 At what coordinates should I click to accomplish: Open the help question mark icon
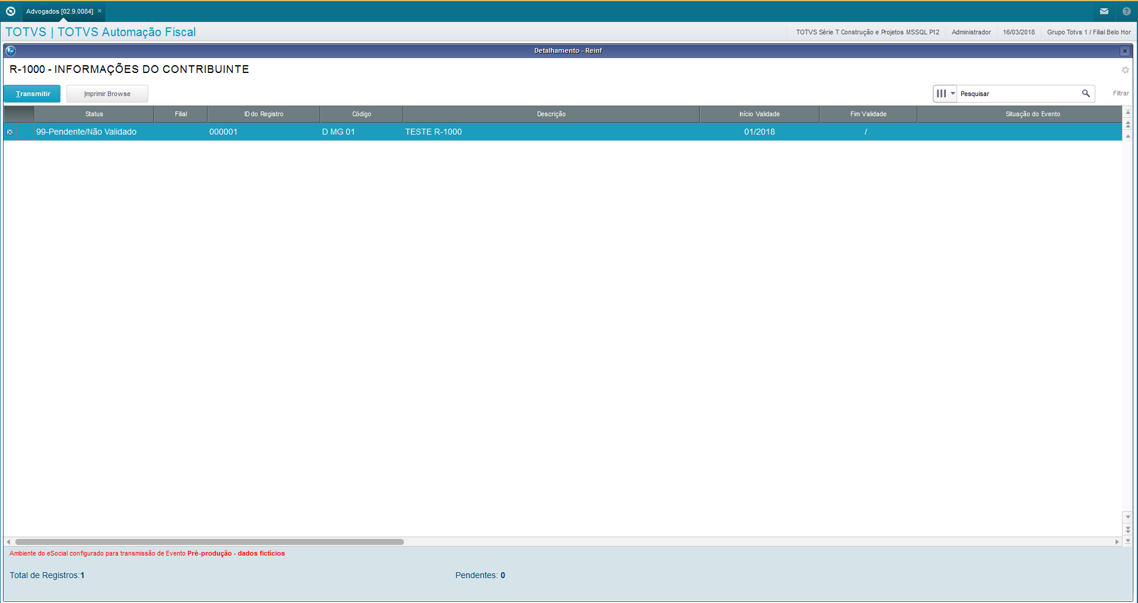coord(1127,11)
